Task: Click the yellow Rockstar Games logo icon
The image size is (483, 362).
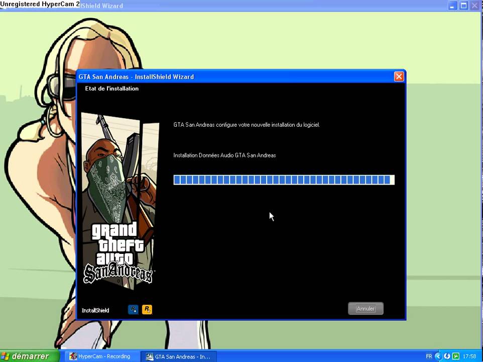Action: (147, 309)
